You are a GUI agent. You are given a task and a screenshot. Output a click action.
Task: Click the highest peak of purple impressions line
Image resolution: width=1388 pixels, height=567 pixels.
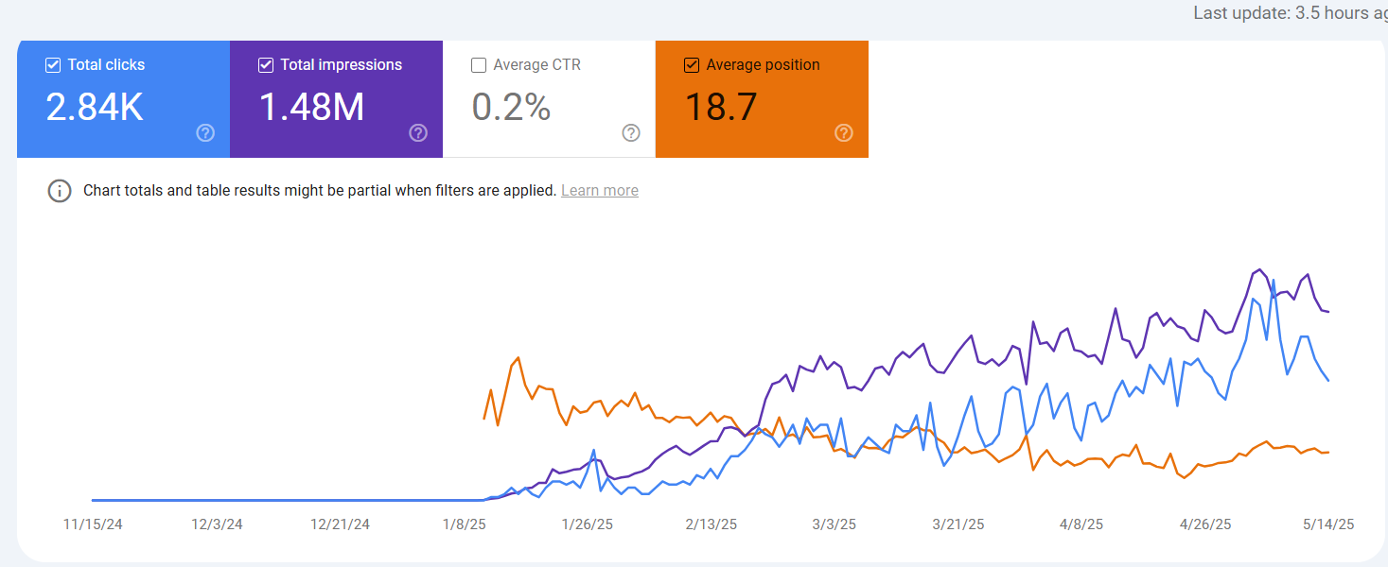click(x=1259, y=269)
